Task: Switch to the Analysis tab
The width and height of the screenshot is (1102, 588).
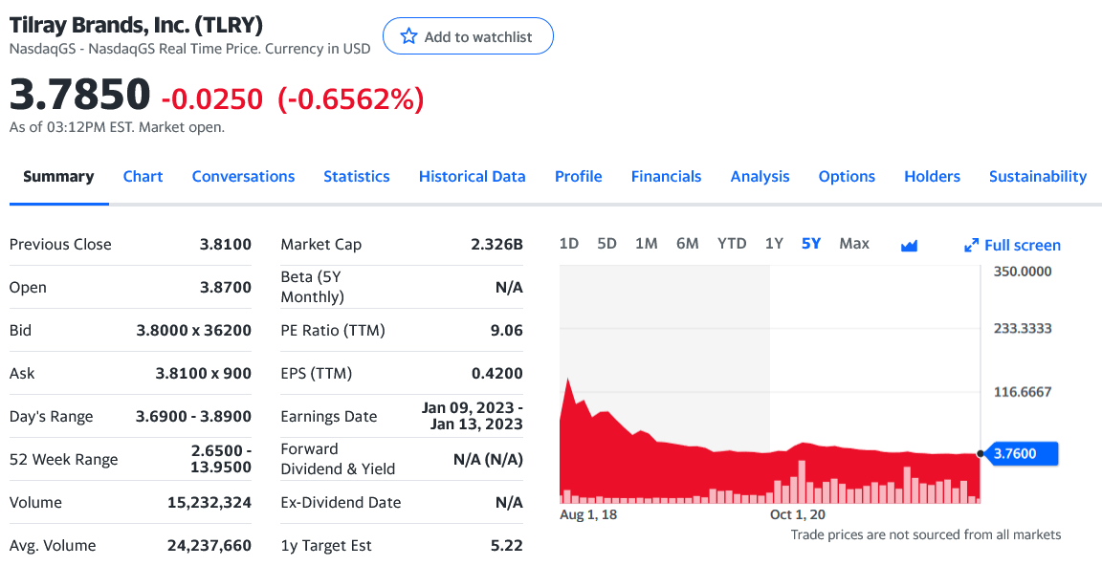Action: coord(760,176)
